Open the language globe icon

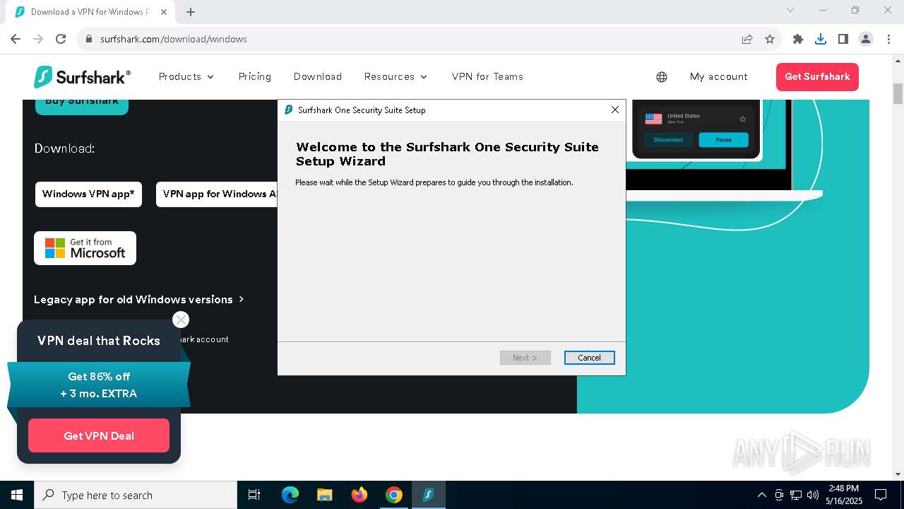click(662, 77)
